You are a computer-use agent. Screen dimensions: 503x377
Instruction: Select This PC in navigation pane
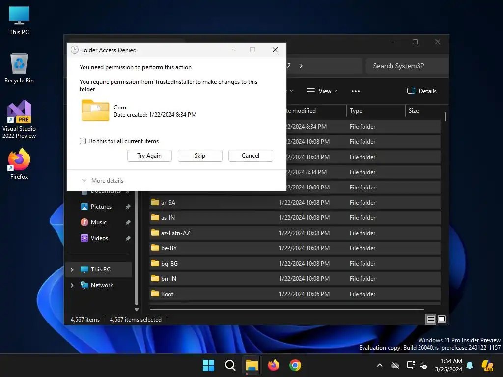click(x=99, y=269)
